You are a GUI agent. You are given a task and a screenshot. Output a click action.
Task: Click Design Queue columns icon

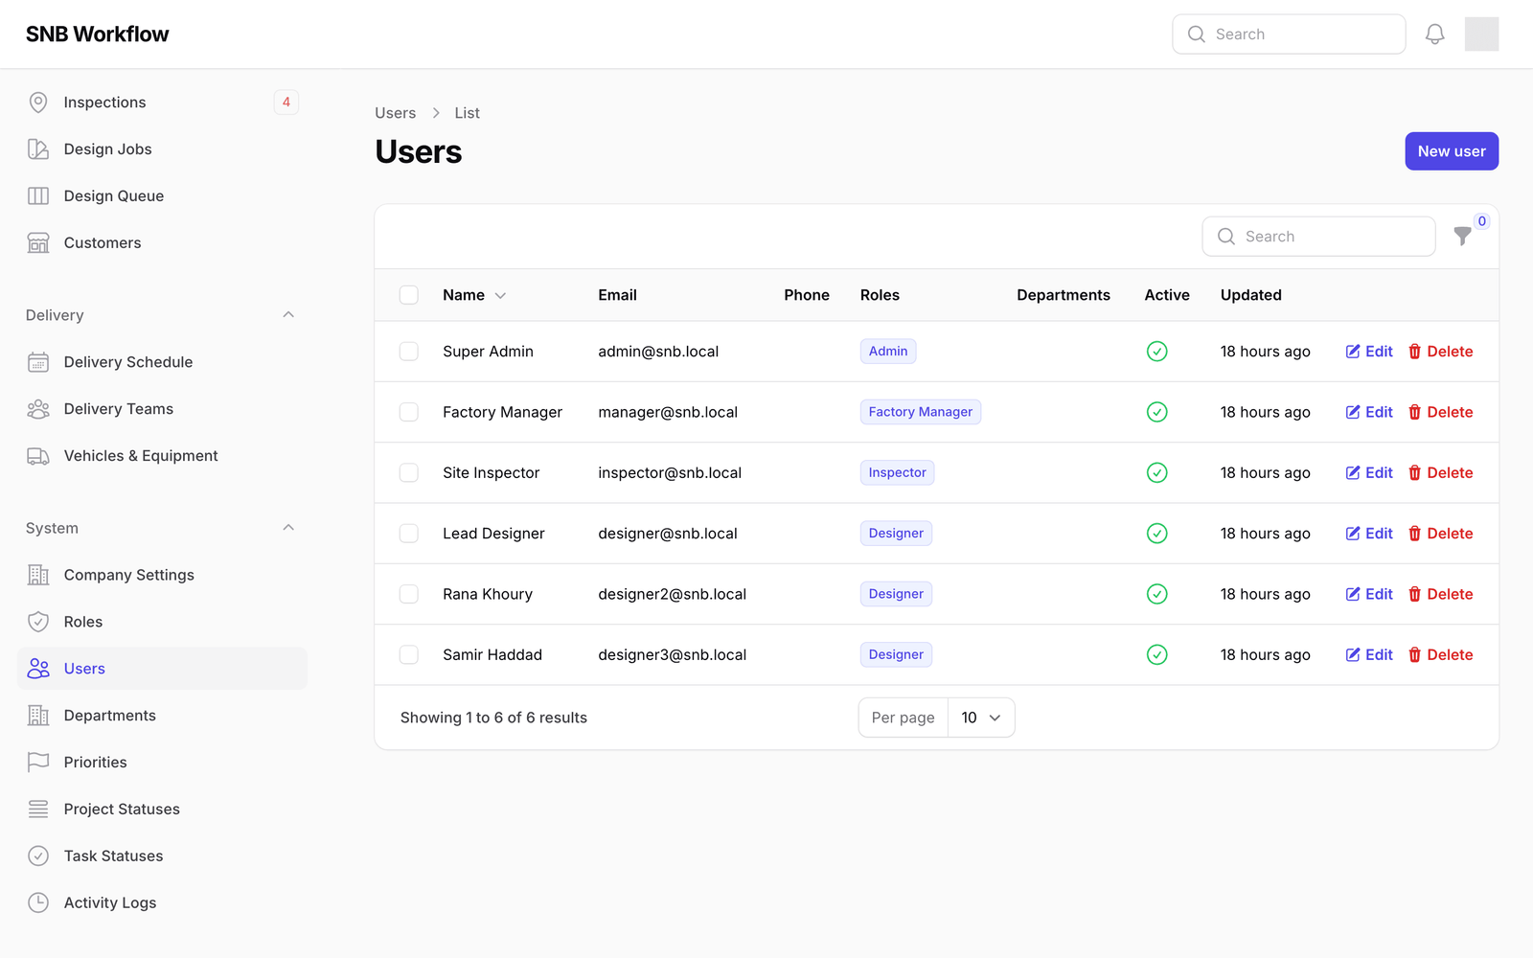click(x=38, y=196)
